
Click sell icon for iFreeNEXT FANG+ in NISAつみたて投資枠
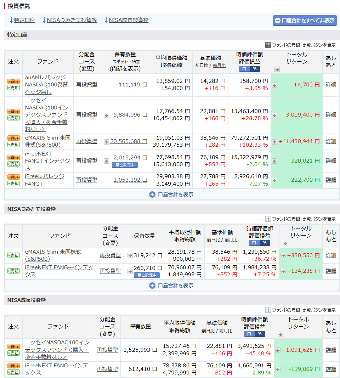[13, 271]
